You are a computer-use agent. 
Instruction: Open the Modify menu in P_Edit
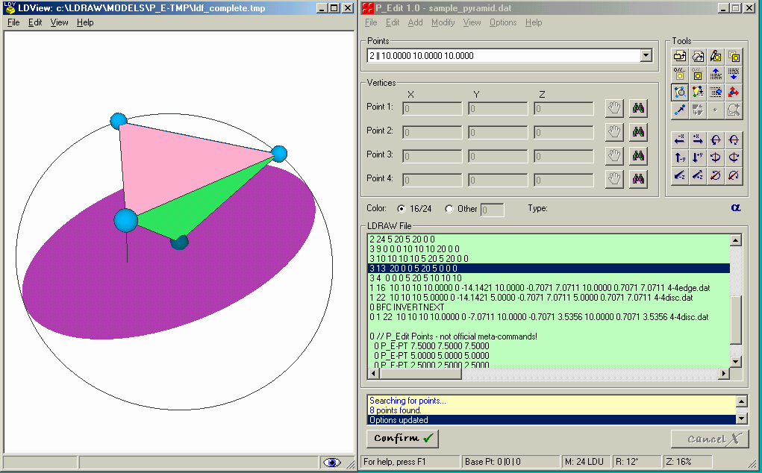pyautogui.click(x=443, y=22)
